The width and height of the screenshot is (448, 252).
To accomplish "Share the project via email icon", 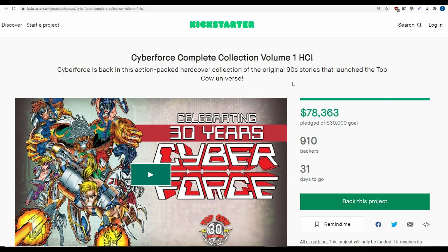I will [410, 224].
